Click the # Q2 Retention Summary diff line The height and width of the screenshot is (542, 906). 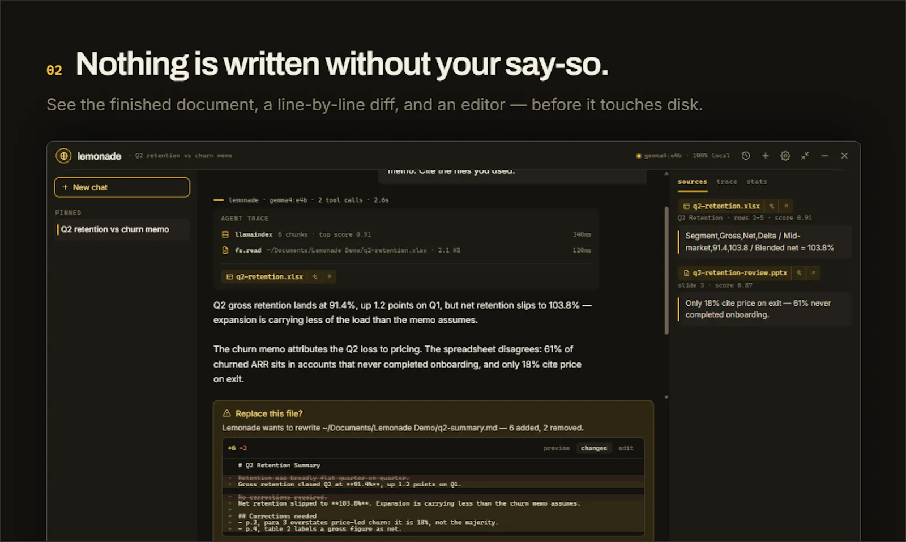pos(279,466)
